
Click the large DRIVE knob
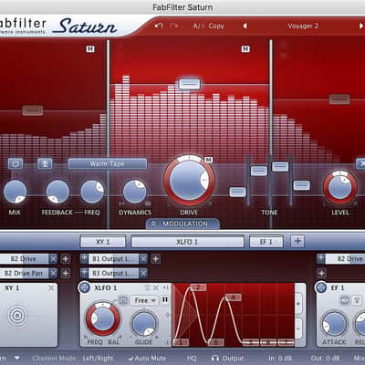tap(189, 181)
